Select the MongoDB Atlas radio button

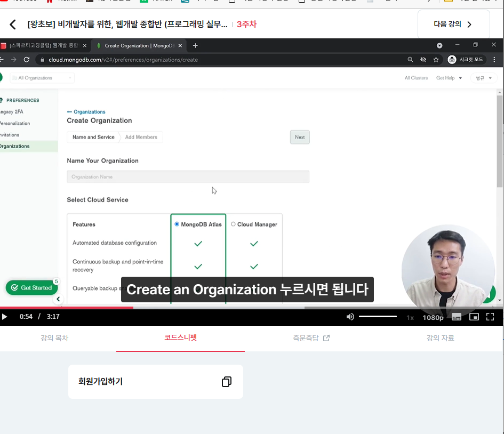click(x=177, y=224)
